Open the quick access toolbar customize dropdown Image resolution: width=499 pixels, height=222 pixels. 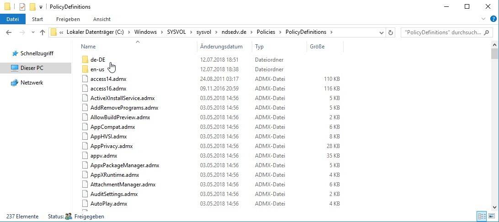(x=41, y=7)
